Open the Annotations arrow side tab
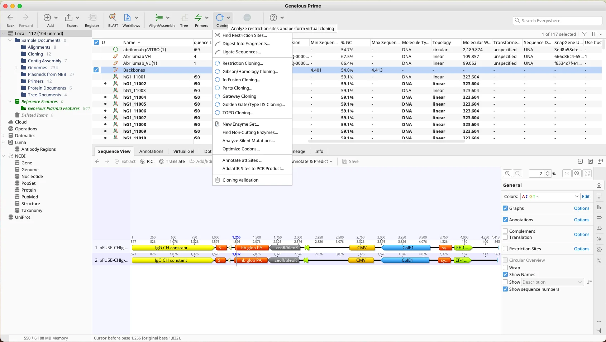The height and width of the screenshot is (342, 606). [599, 218]
